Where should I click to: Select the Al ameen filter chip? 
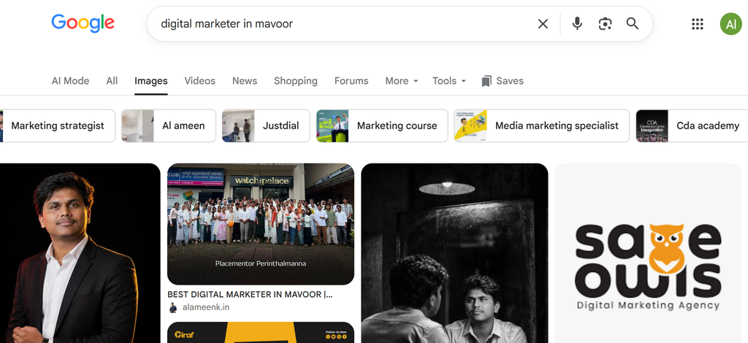pos(169,126)
